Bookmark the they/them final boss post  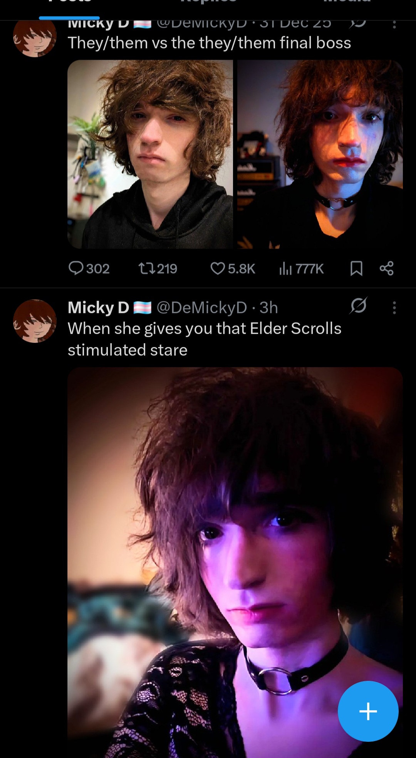(356, 268)
